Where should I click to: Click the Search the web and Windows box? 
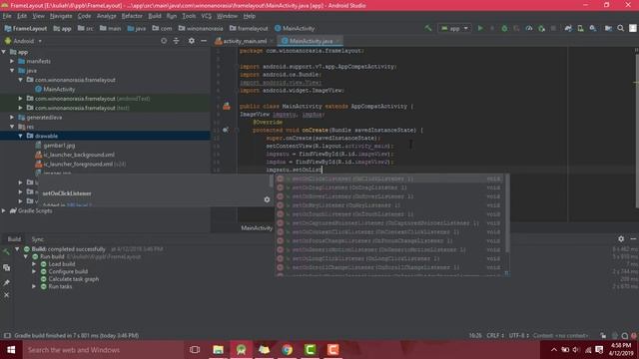(x=103, y=350)
